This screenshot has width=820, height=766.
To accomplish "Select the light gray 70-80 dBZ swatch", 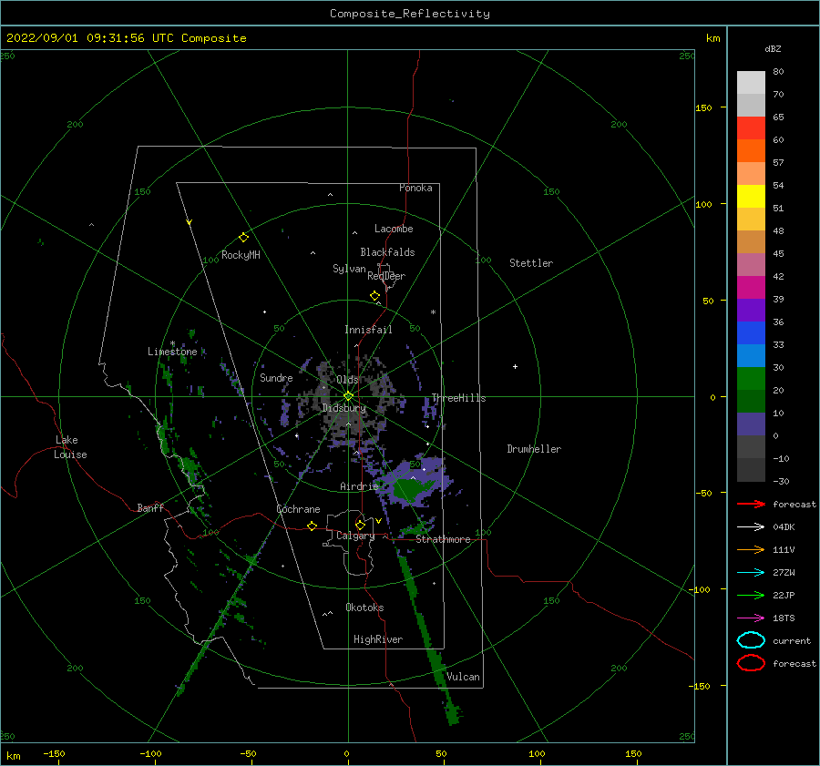I will point(751,82).
